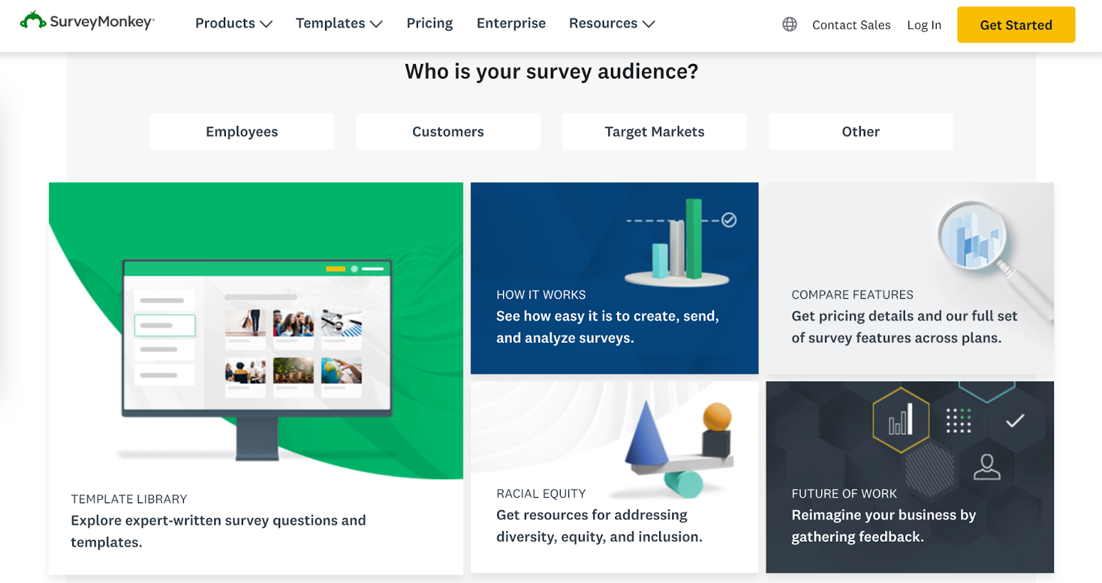The height and width of the screenshot is (583, 1102).
Task: Select Employees as survey audience
Action: click(242, 131)
